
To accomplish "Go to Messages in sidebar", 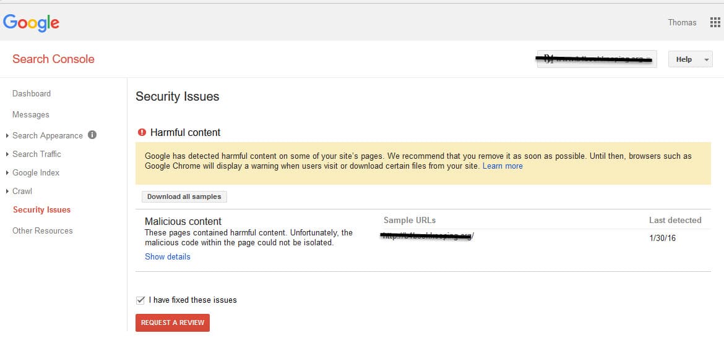I will pyautogui.click(x=30, y=114).
